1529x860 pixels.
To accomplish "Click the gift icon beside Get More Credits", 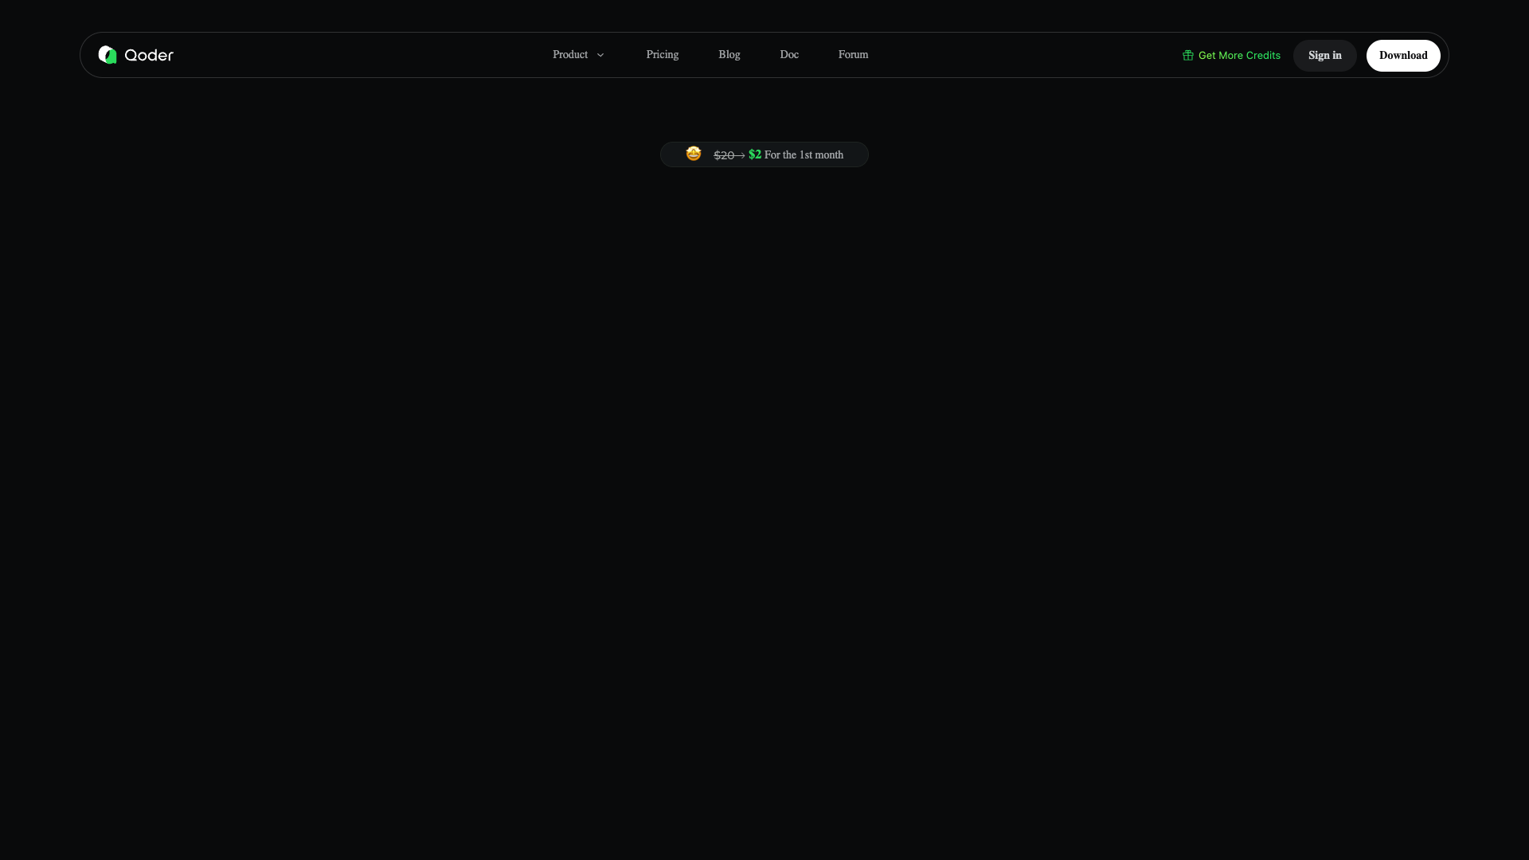I will tap(1188, 55).
